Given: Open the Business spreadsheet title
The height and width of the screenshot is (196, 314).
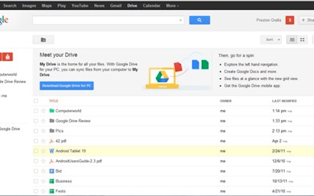Looking at the screenshot, I should (64, 181).
